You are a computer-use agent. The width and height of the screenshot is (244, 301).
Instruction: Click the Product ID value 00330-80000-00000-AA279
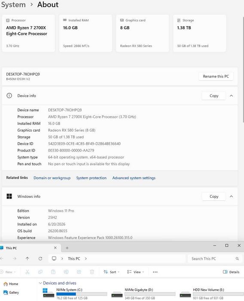[x=71, y=150]
